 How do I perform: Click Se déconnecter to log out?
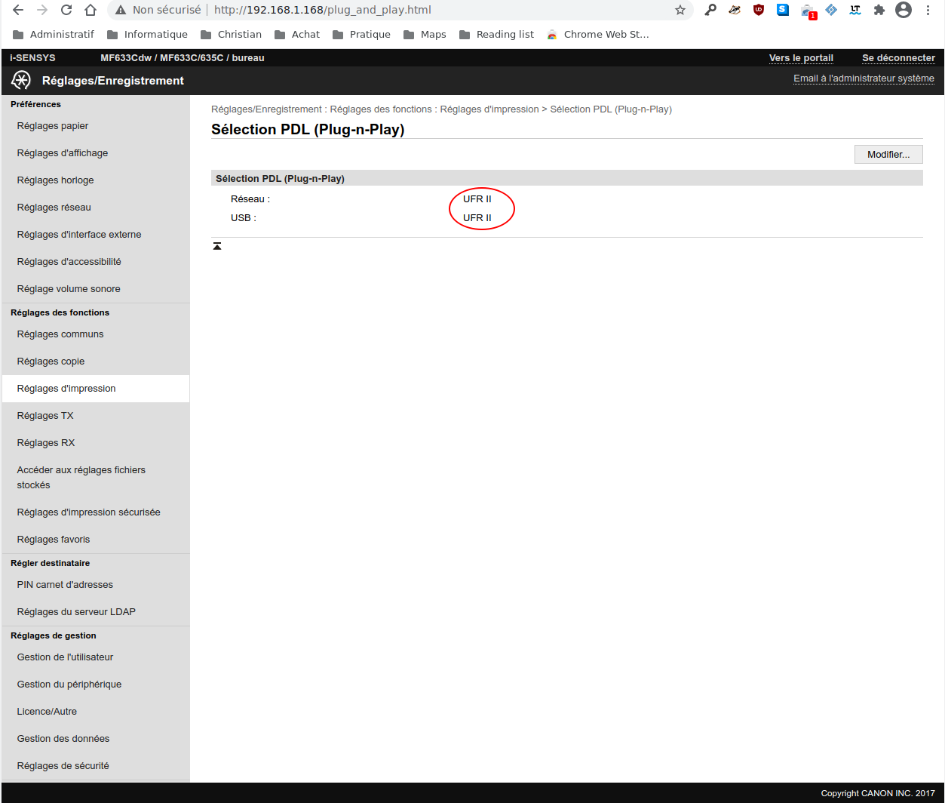[898, 58]
